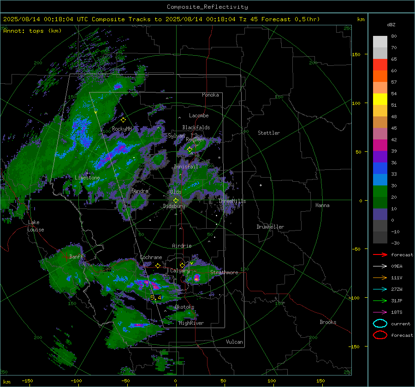Screen dimensions: 415x387
Task: Click the yellow diamond marker near RedDeer
Action: pyautogui.click(x=190, y=150)
